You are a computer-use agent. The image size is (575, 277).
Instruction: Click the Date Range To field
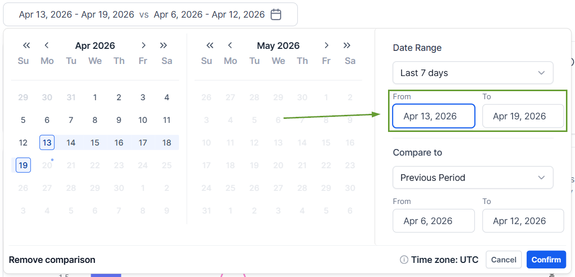coord(523,116)
